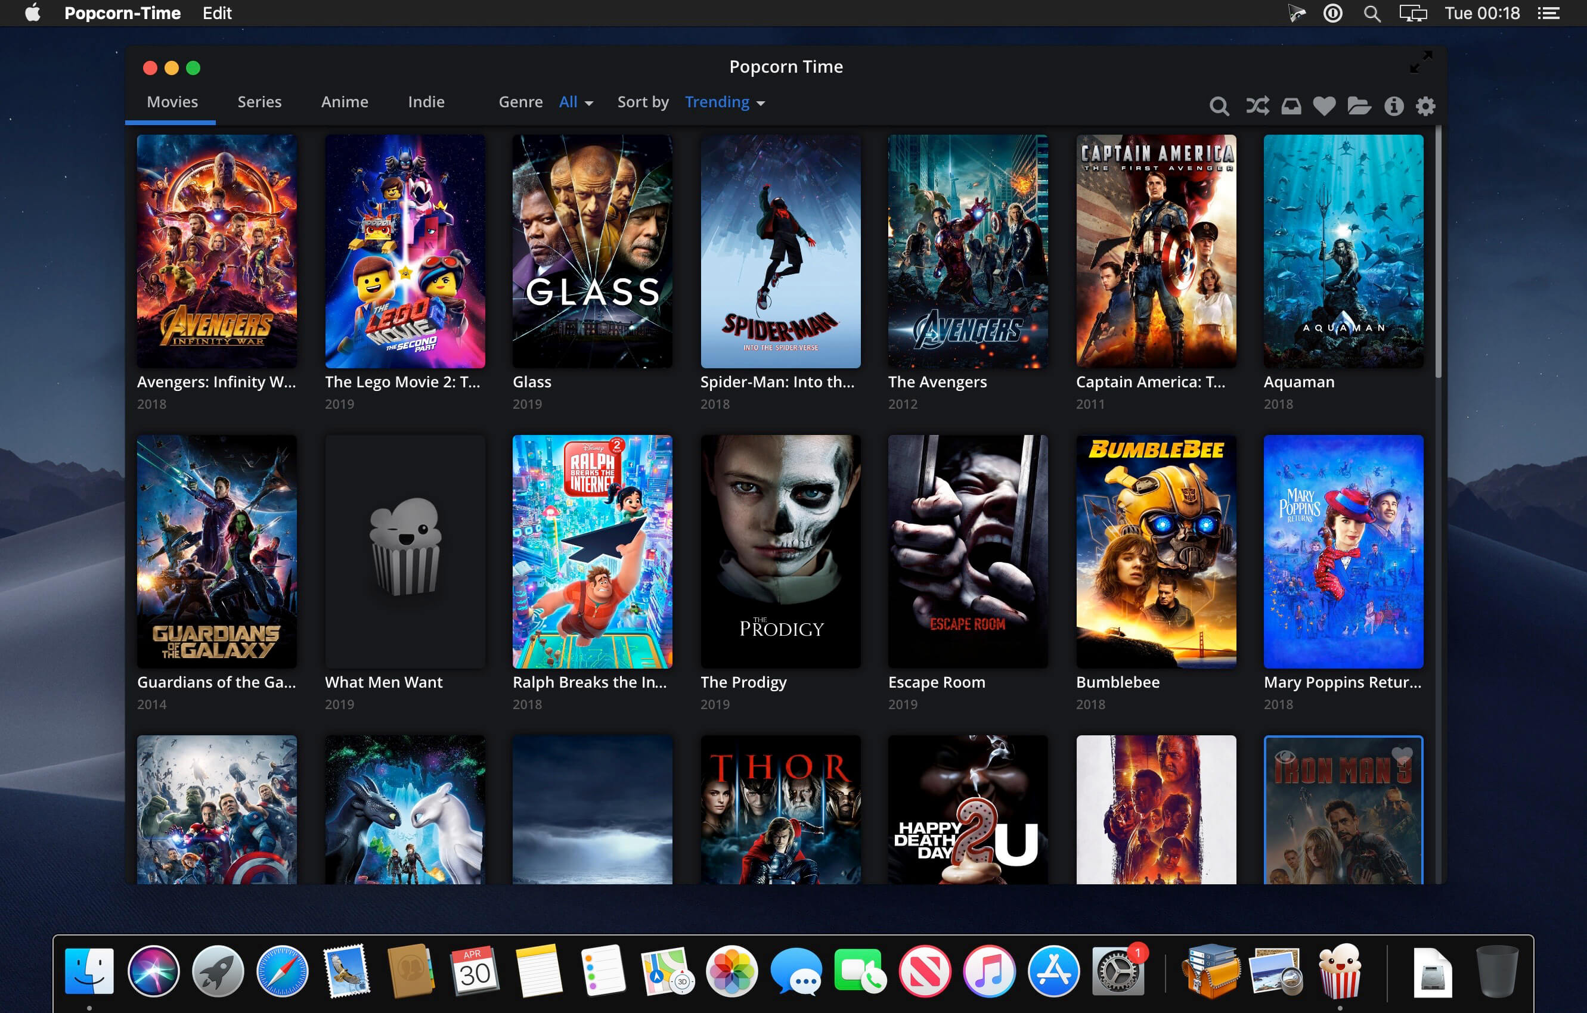The width and height of the screenshot is (1587, 1013).
Task: Select Anime category button
Action: pos(345,102)
